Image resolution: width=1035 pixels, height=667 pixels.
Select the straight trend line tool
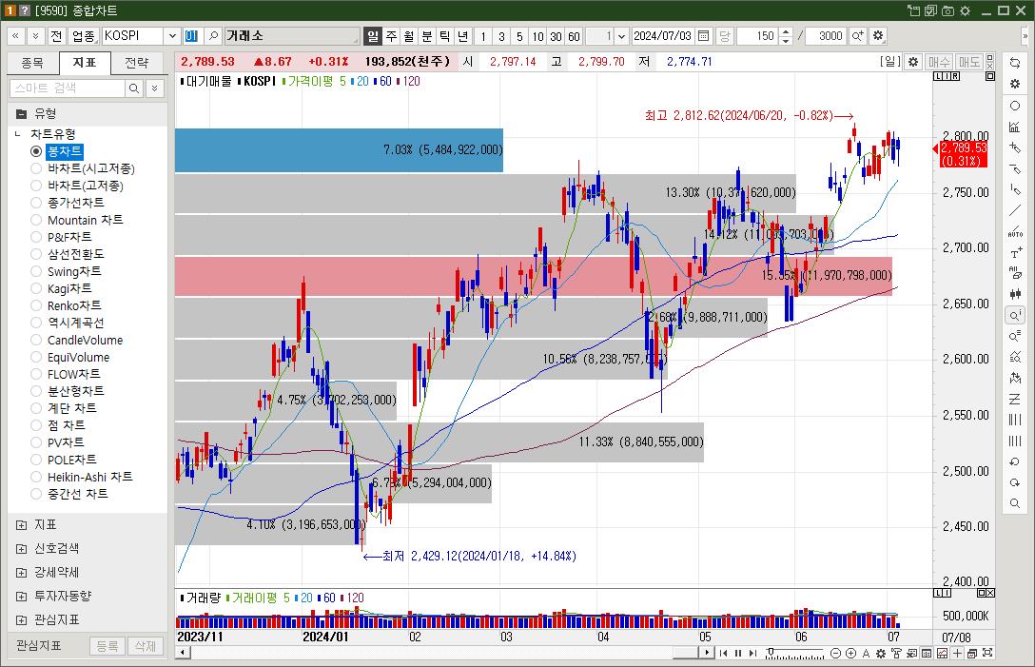(1015, 210)
